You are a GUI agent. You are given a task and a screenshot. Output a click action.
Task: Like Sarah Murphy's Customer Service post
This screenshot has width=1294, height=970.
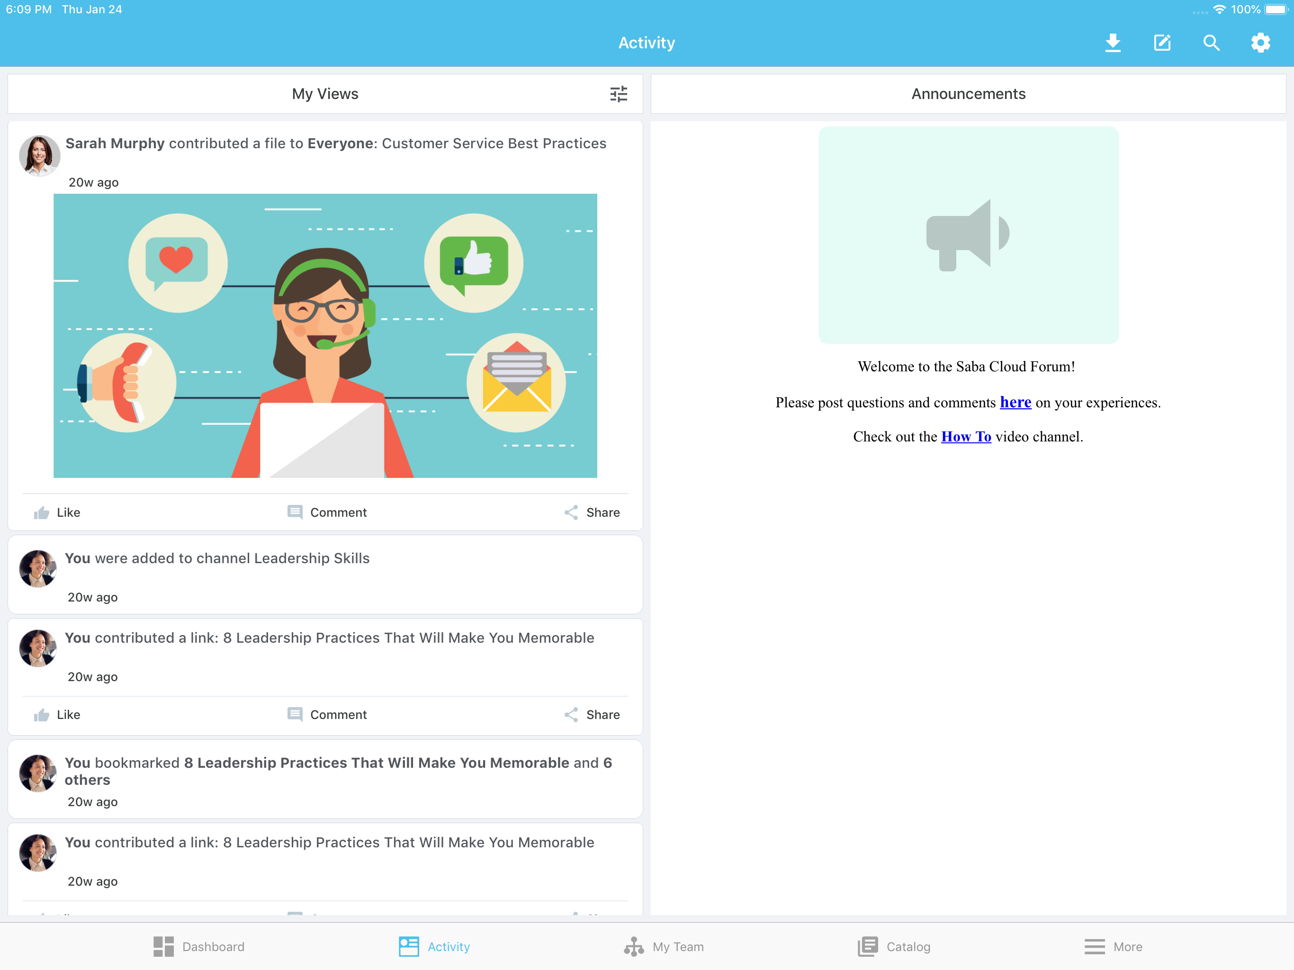click(57, 512)
